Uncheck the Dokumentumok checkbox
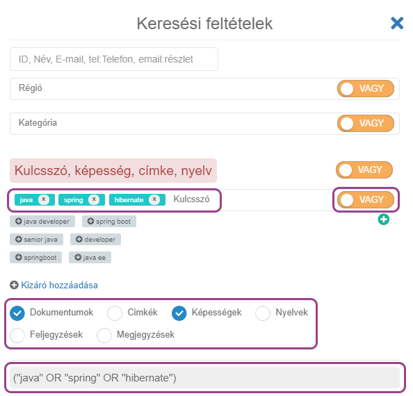The width and height of the screenshot is (413, 396). pyautogui.click(x=17, y=313)
